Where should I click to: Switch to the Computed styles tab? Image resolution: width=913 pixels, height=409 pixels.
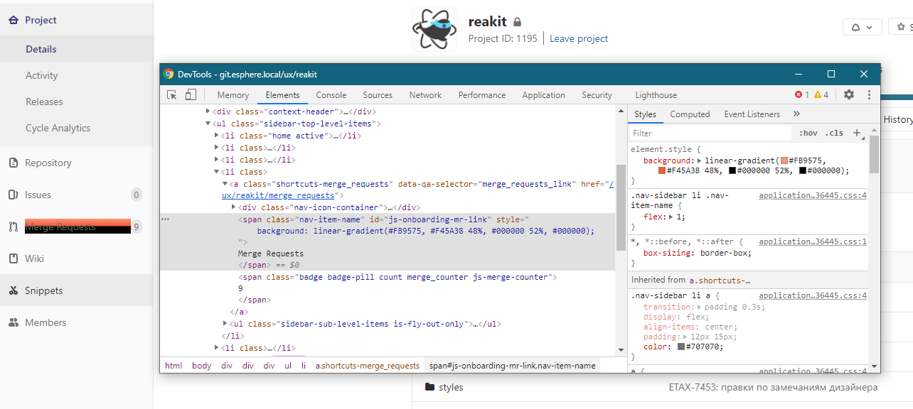(x=690, y=114)
